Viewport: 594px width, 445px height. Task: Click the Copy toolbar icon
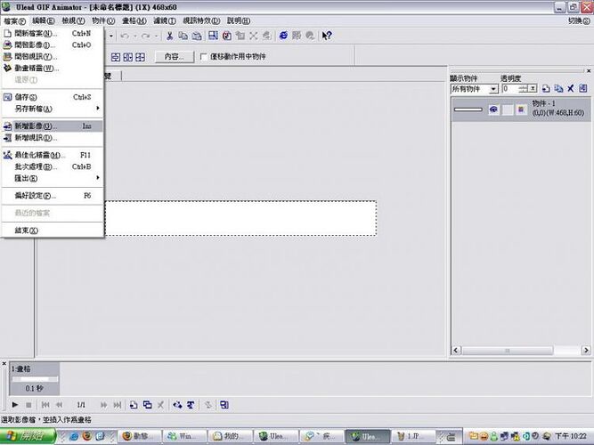click(183, 36)
